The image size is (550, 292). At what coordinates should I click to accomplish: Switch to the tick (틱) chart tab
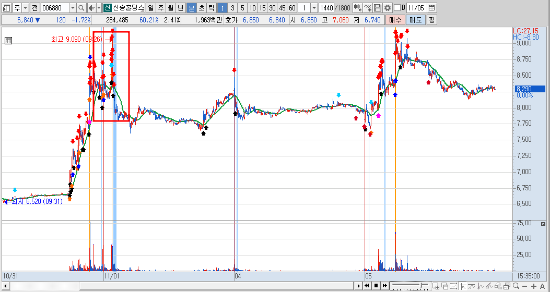(211, 8)
